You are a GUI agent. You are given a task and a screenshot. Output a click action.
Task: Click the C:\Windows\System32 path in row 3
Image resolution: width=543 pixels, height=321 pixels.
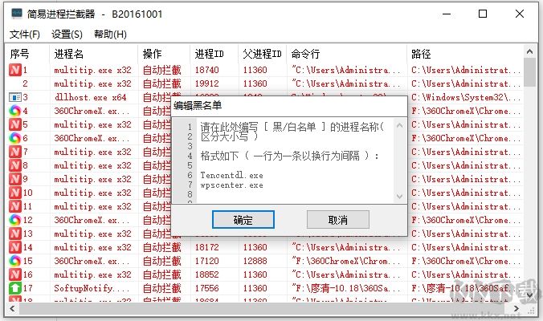(x=466, y=97)
